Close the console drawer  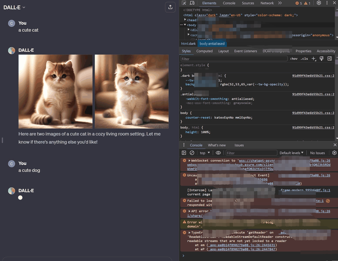[x=335, y=145]
